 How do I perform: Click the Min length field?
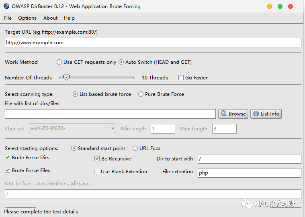point(163,129)
